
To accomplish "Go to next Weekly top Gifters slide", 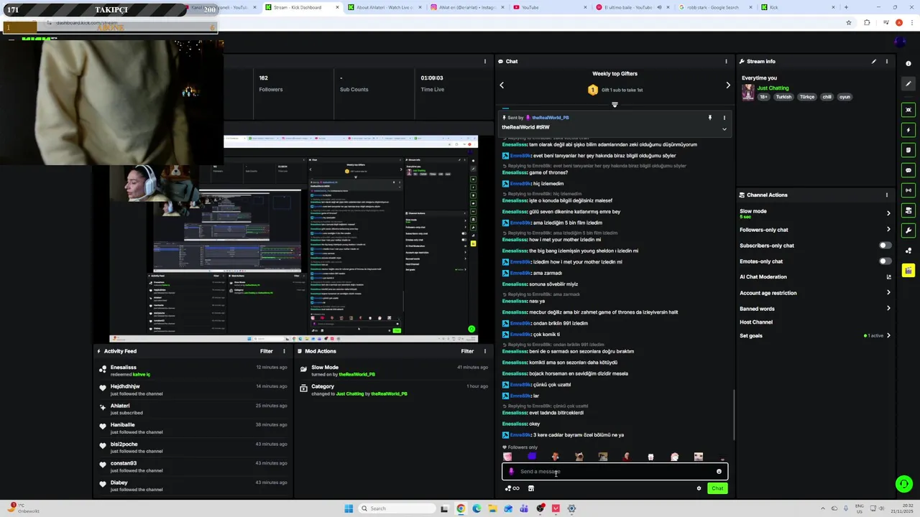I will pyautogui.click(x=727, y=85).
